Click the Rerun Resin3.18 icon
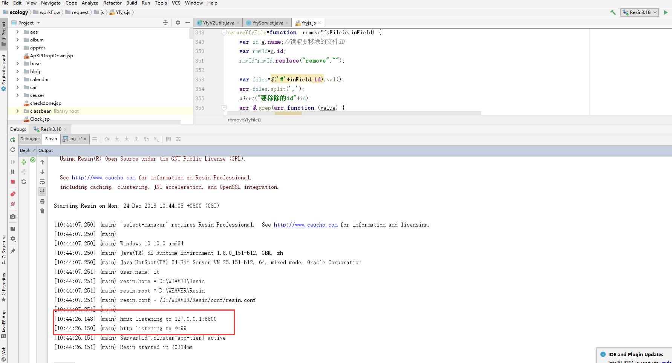Image resolution: width=672 pixels, height=363 pixels. pyautogui.click(x=12, y=139)
